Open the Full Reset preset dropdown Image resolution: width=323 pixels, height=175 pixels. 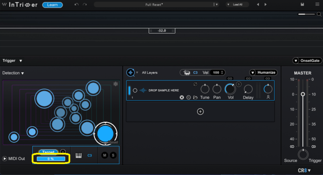(x=217, y=4)
